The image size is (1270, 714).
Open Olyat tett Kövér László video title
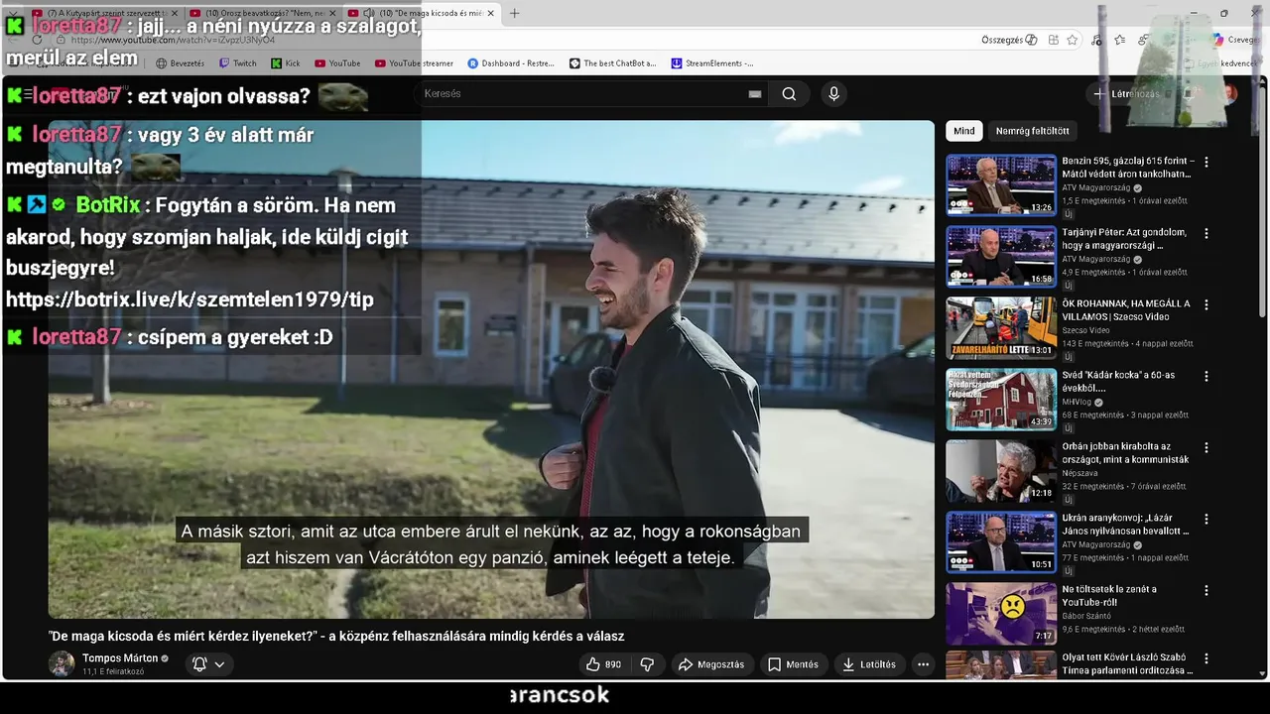(1127, 664)
